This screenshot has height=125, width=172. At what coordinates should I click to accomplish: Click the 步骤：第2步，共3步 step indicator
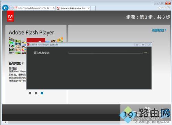click(148, 17)
